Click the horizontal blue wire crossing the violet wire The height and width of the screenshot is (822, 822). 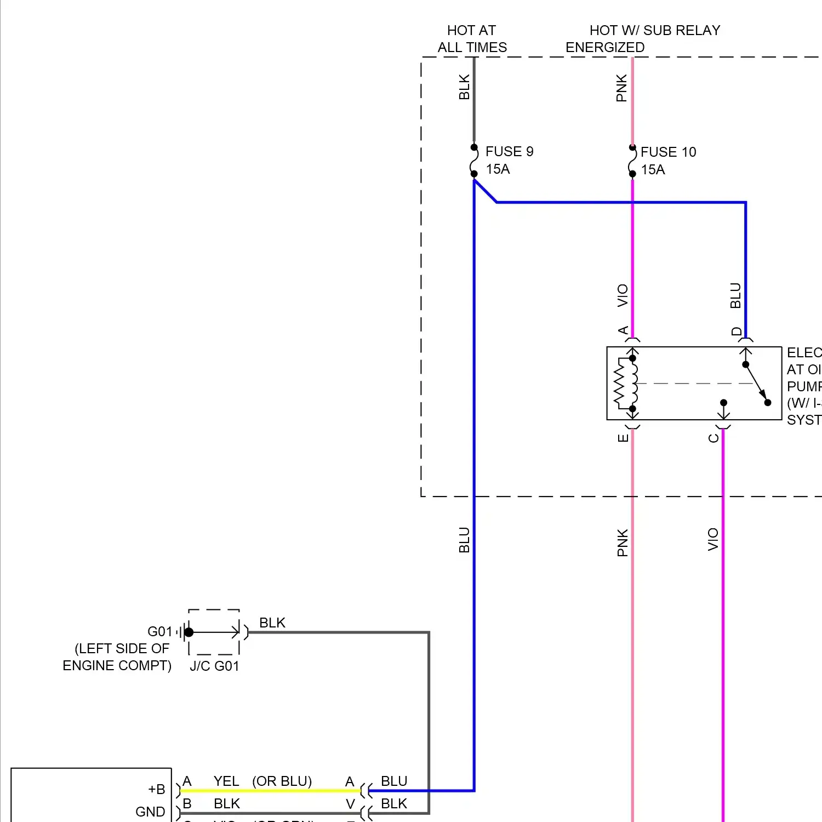[x=621, y=202]
